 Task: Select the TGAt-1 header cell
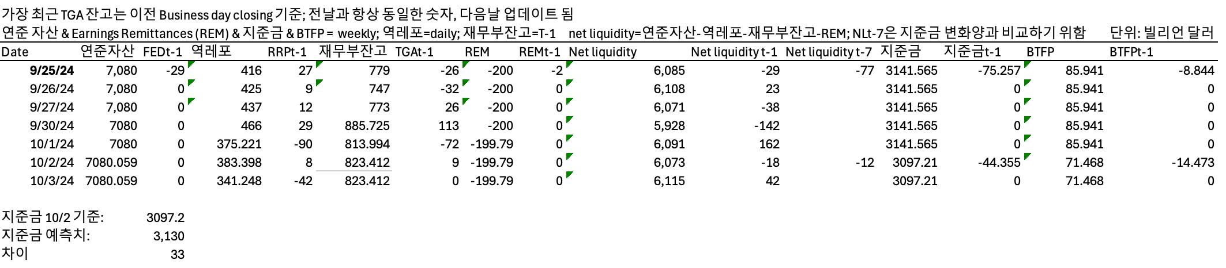[414, 52]
